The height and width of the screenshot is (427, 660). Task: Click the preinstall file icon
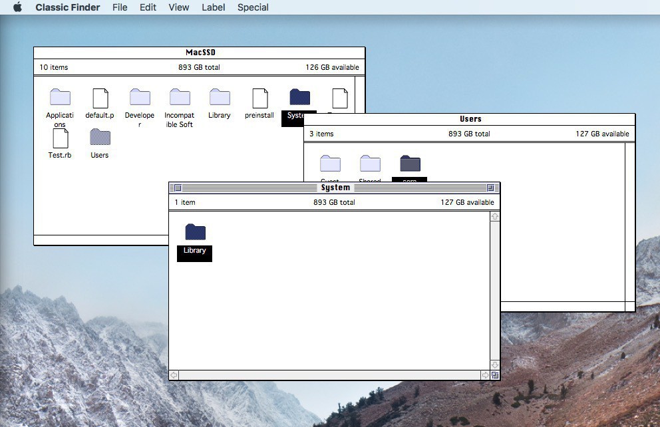[259, 98]
